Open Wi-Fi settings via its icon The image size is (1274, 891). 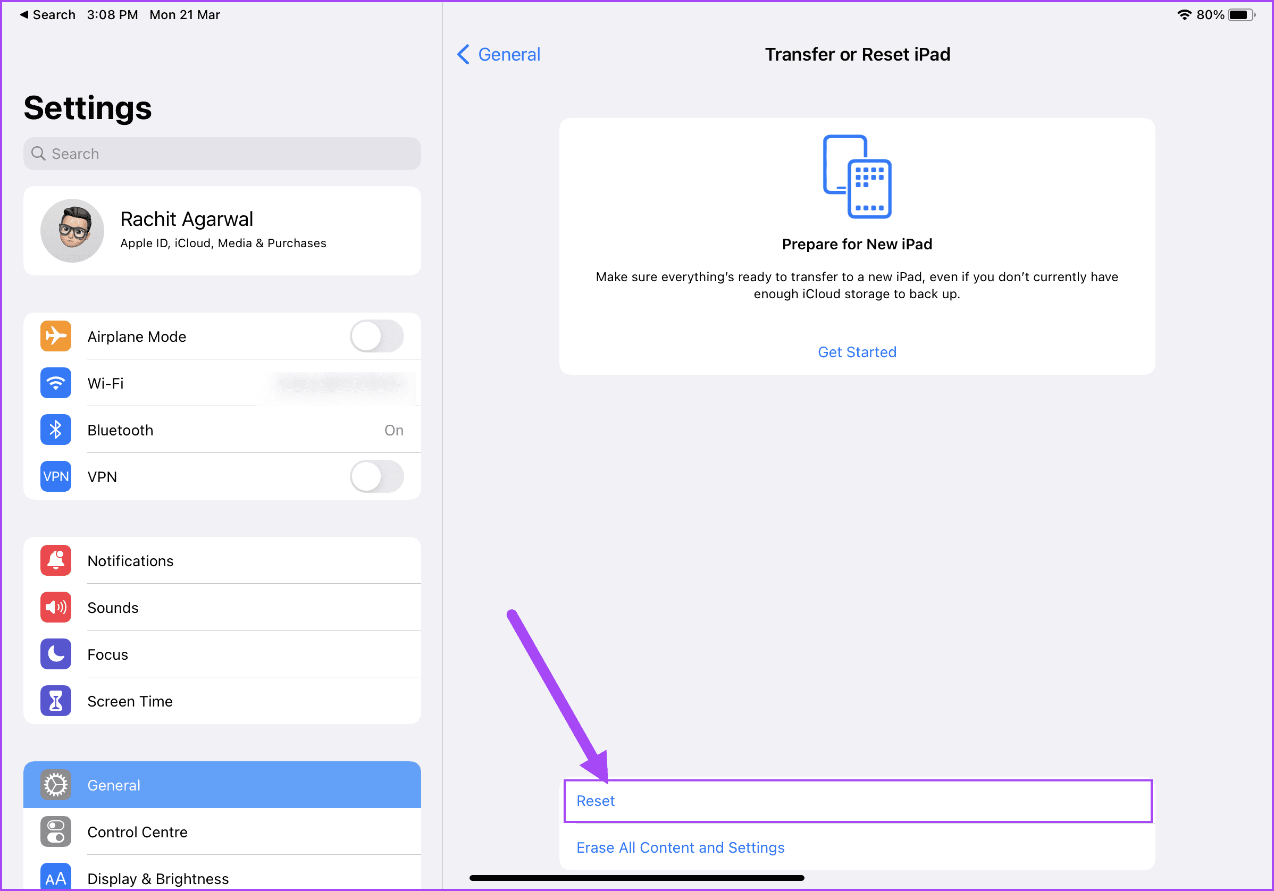(55, 383)
